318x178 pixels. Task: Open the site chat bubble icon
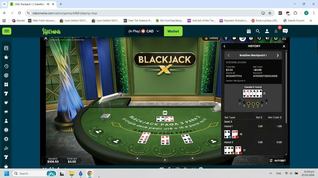pos(285,31)
